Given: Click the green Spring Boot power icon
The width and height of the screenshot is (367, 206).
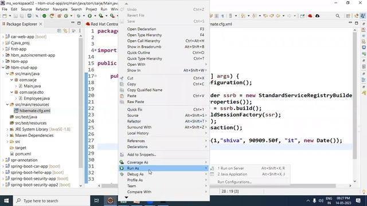Looking at the screenshot, I should (44, 16).
